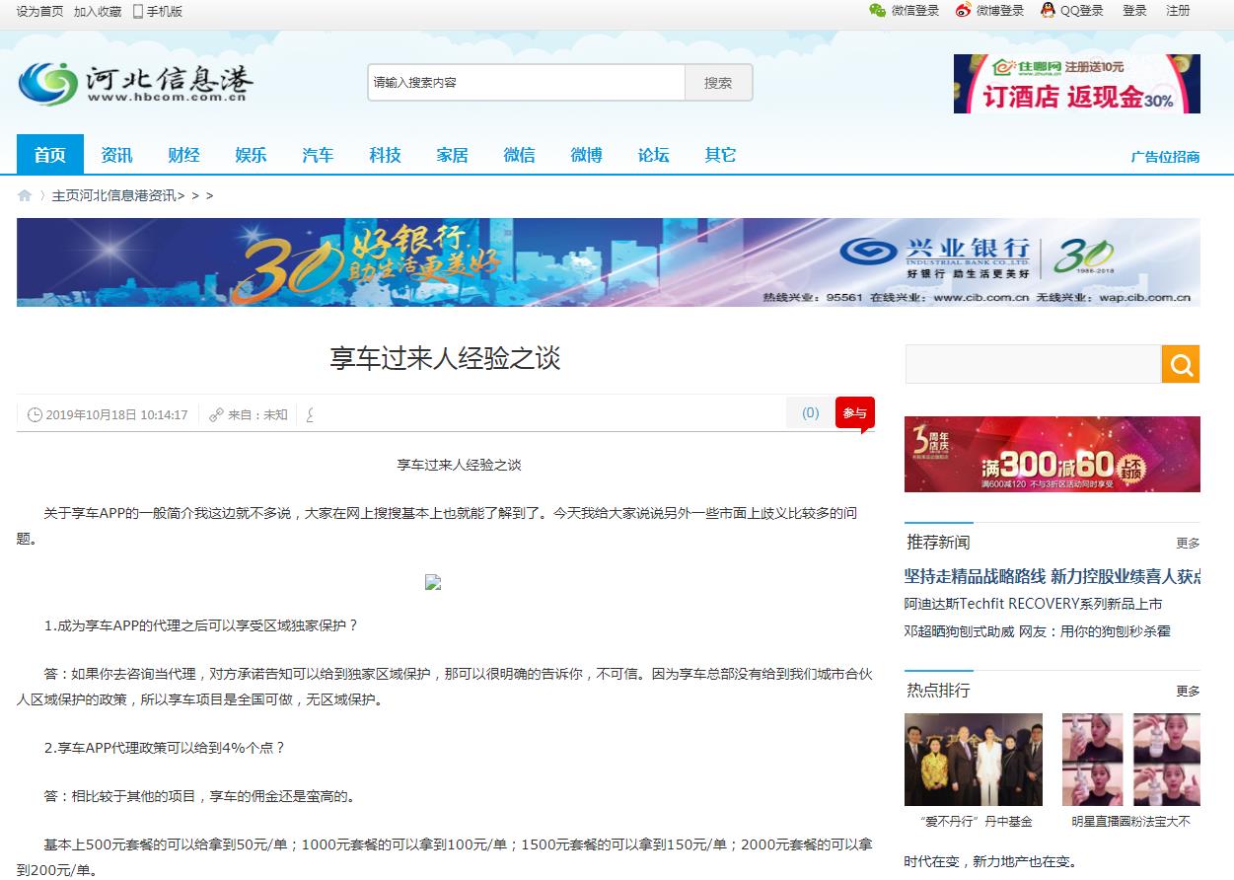Click the 注册 link in top bar
1234x880 pixels.
[1178, 11]
